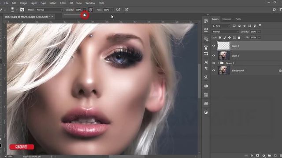This screenshot has width=282, height=158.
Task: Toggle lock position icon
Action: pyautogui.click(x=229, y=37)
